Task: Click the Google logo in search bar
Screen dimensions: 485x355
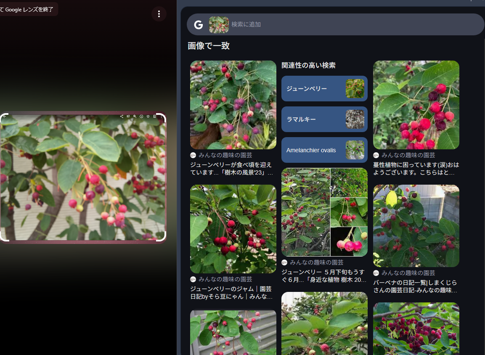Action: 199,25
